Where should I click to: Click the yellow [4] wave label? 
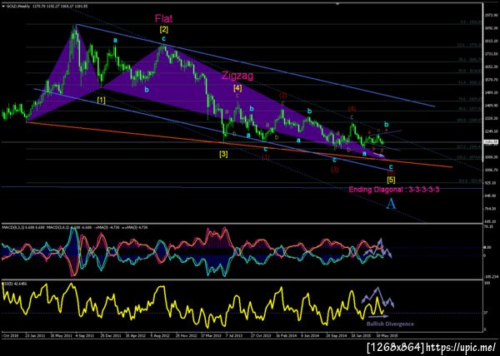point(237,87)
